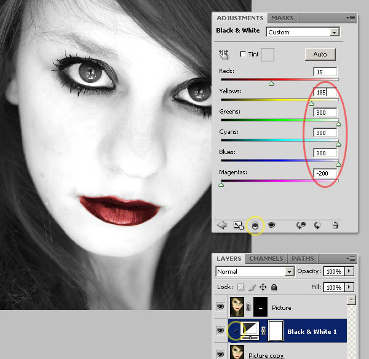Click the Yellows slider handle

tap(311, 104)
